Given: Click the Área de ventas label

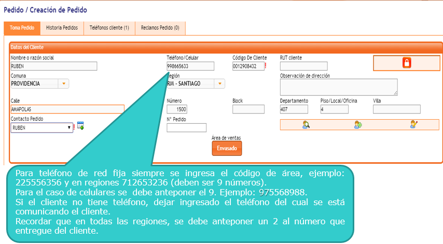Looking at the screenshot, I should coord(226,138).
